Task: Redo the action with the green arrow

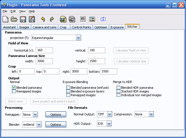Action: click(x=52, y=19)
